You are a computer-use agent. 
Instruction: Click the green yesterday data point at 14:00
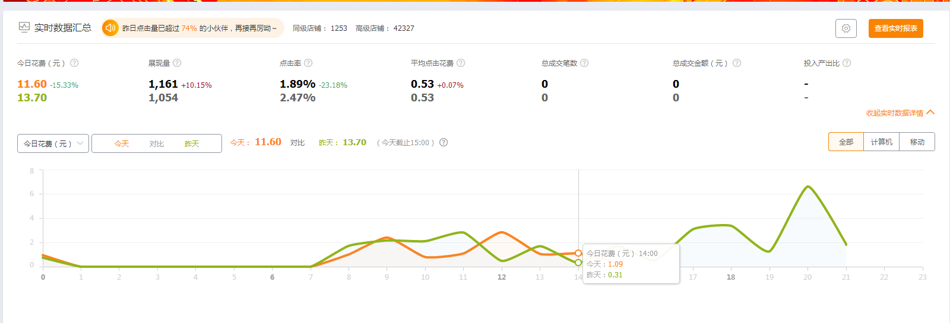tap(578, 263)
